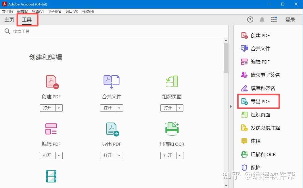The height and width of the screenshot is (188, 303).
Task: Select 创建 PDF in right sidebar
Action: 255,35
